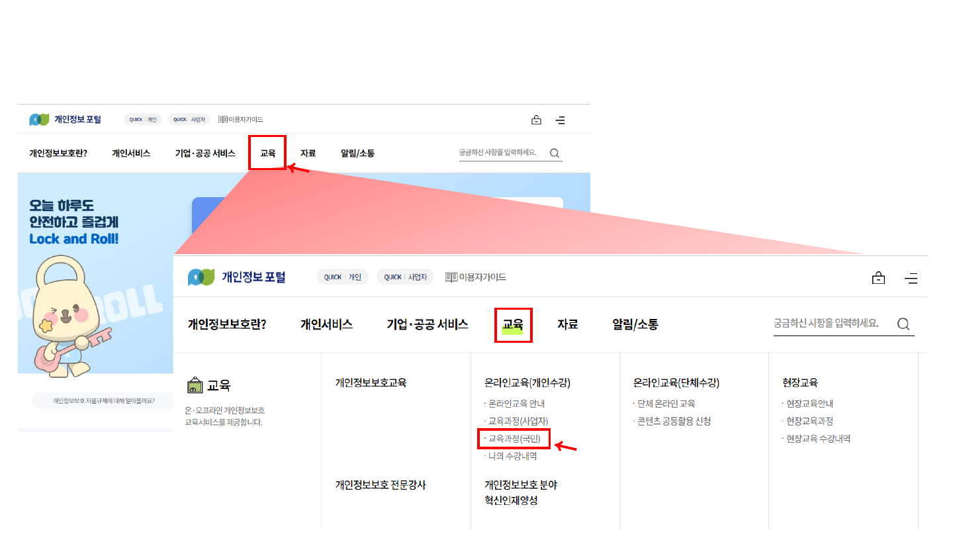Click the search magnifier icon
The width and height of the screenshot is (953, 536).
tap(903, 324)
